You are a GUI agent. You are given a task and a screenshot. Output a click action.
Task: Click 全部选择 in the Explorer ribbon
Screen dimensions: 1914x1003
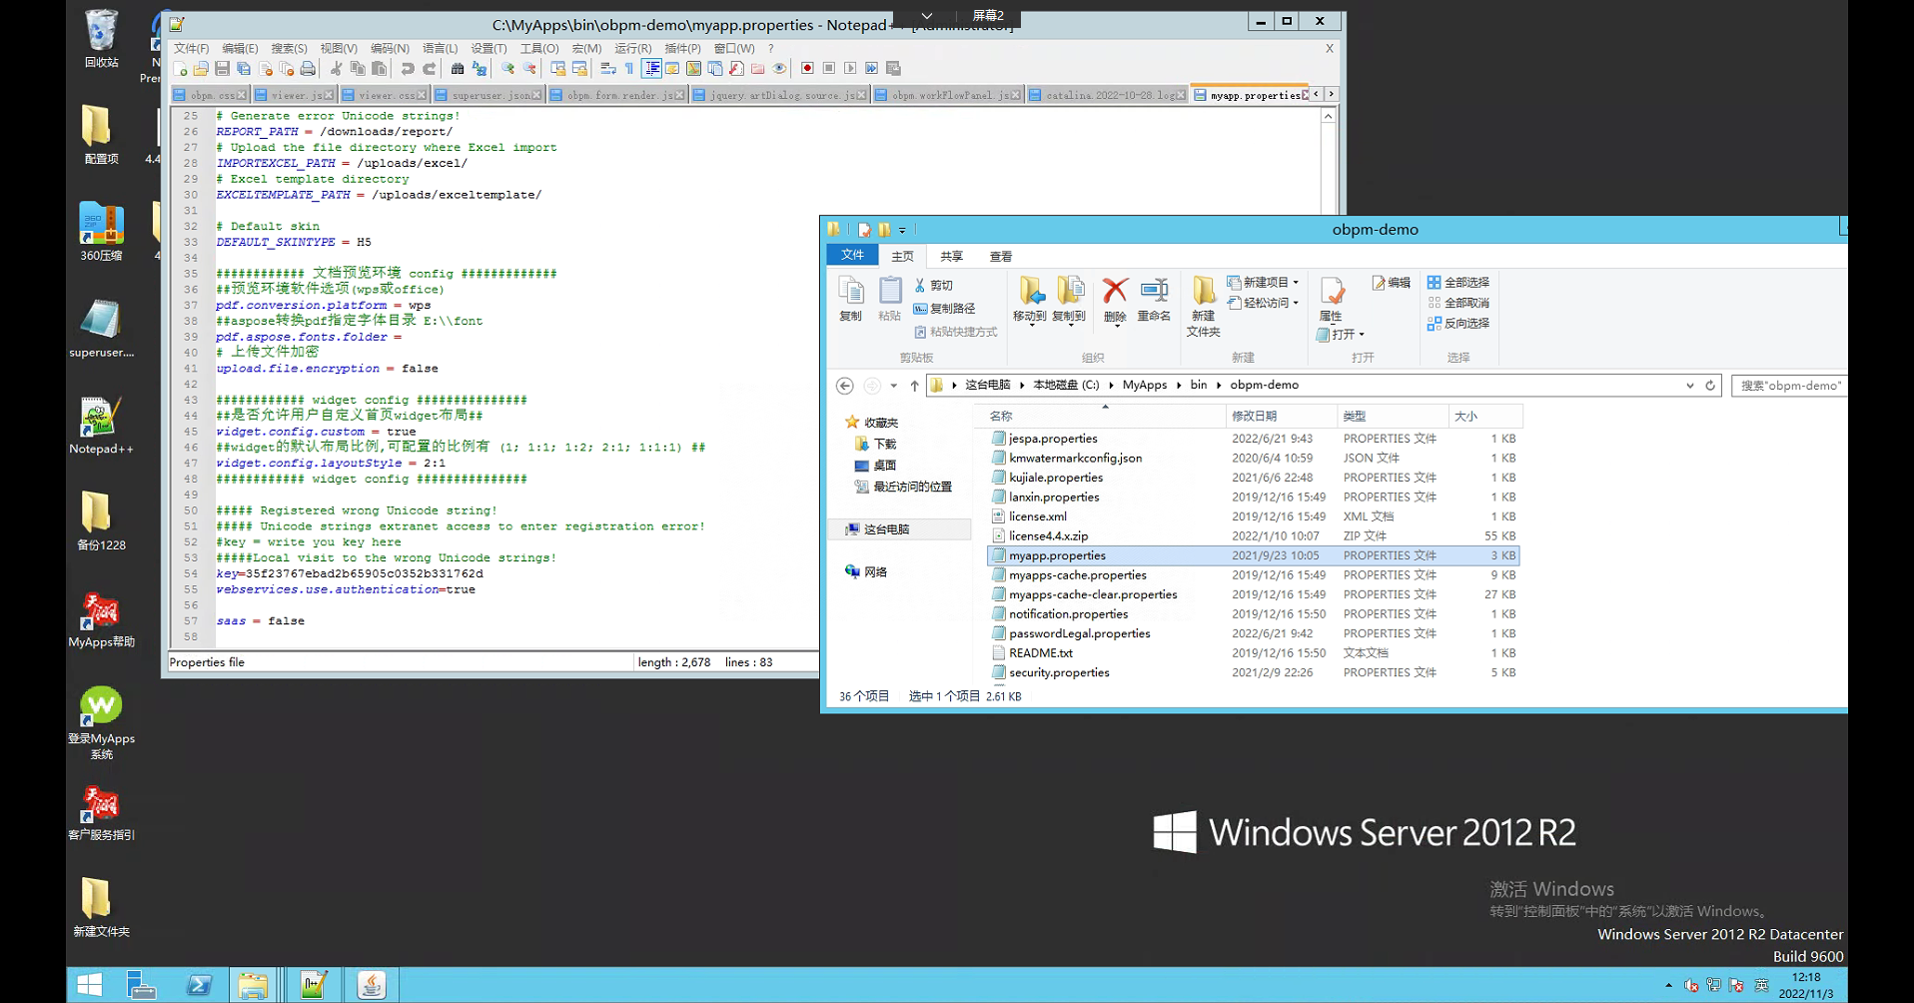click(x=1458, y=283)
